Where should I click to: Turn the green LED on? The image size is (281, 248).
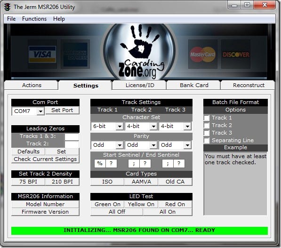pos(107,204)
